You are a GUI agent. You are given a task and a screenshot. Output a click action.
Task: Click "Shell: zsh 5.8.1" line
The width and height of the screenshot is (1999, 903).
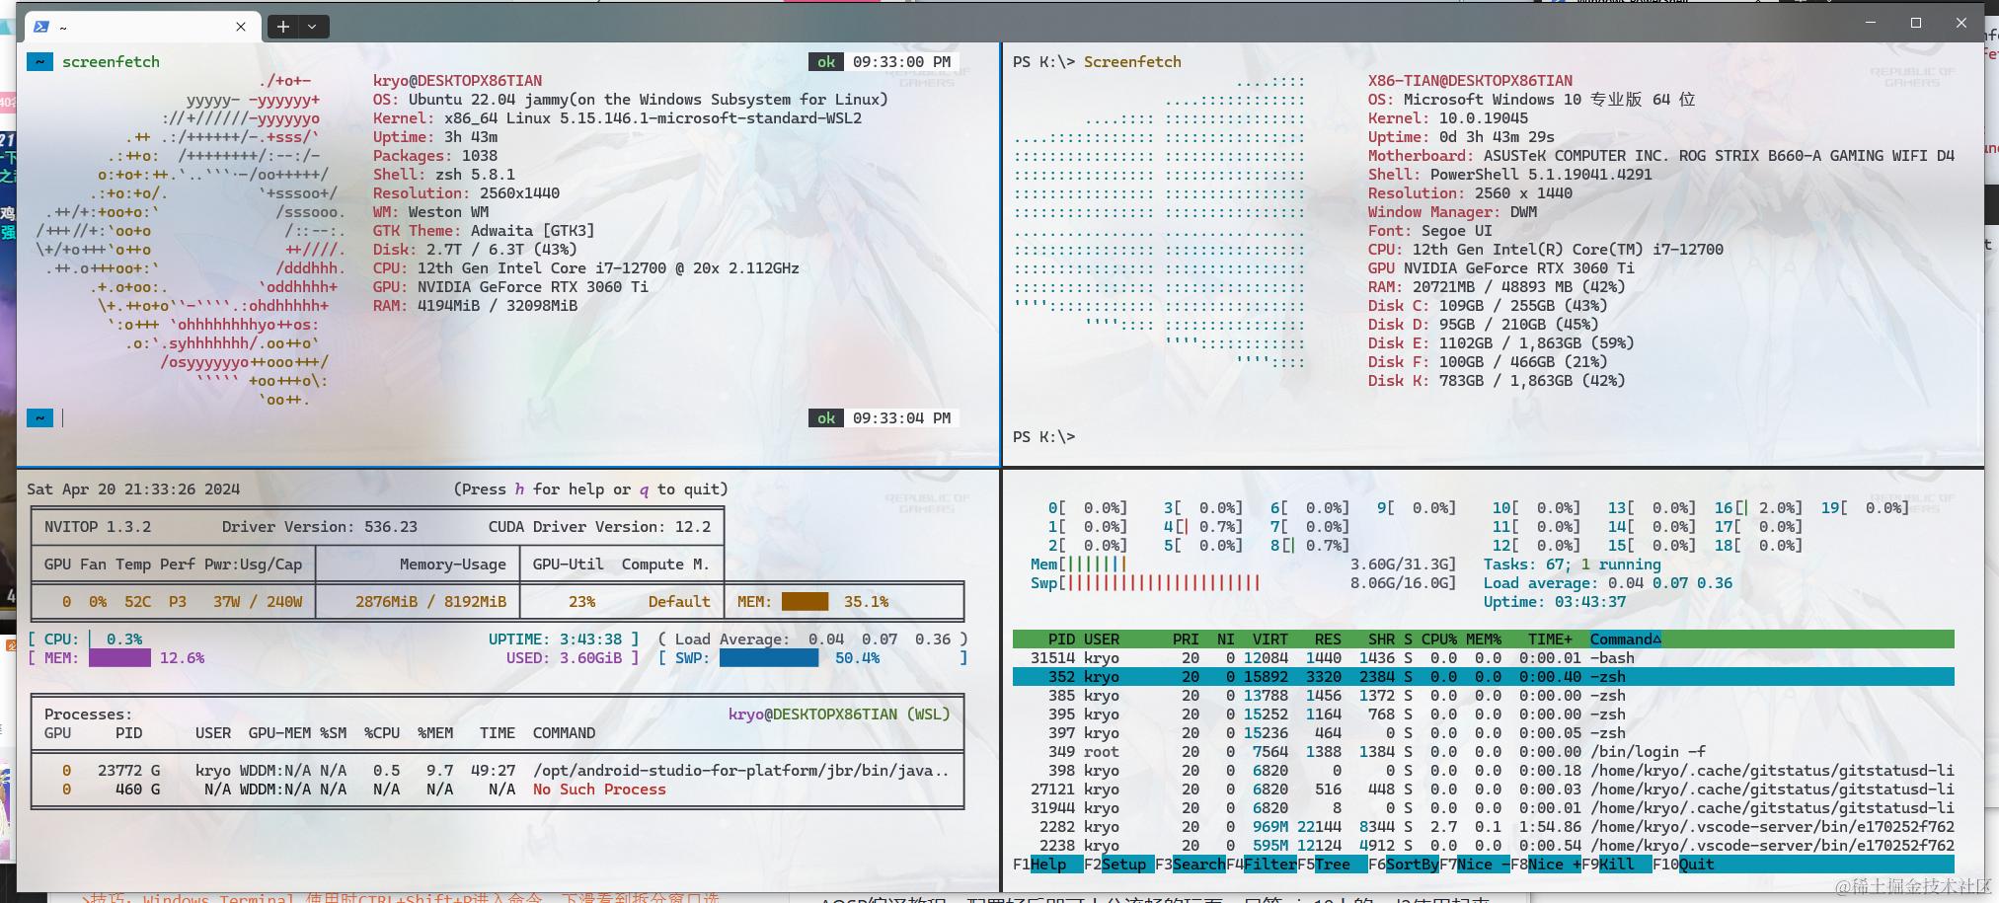click(x=444, y=174)
